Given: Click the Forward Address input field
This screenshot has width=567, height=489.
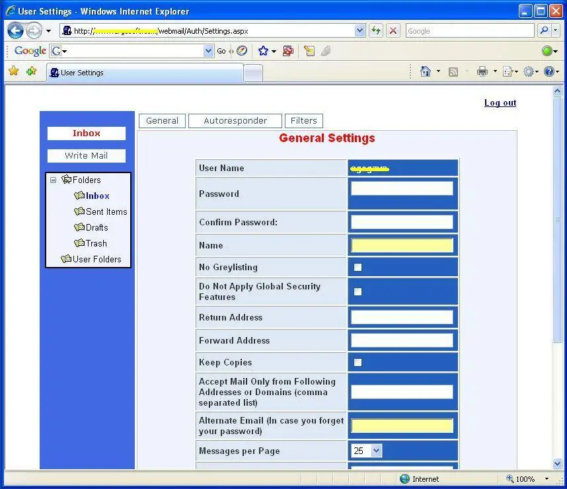Looking at the screenshot, I should 402,340.
